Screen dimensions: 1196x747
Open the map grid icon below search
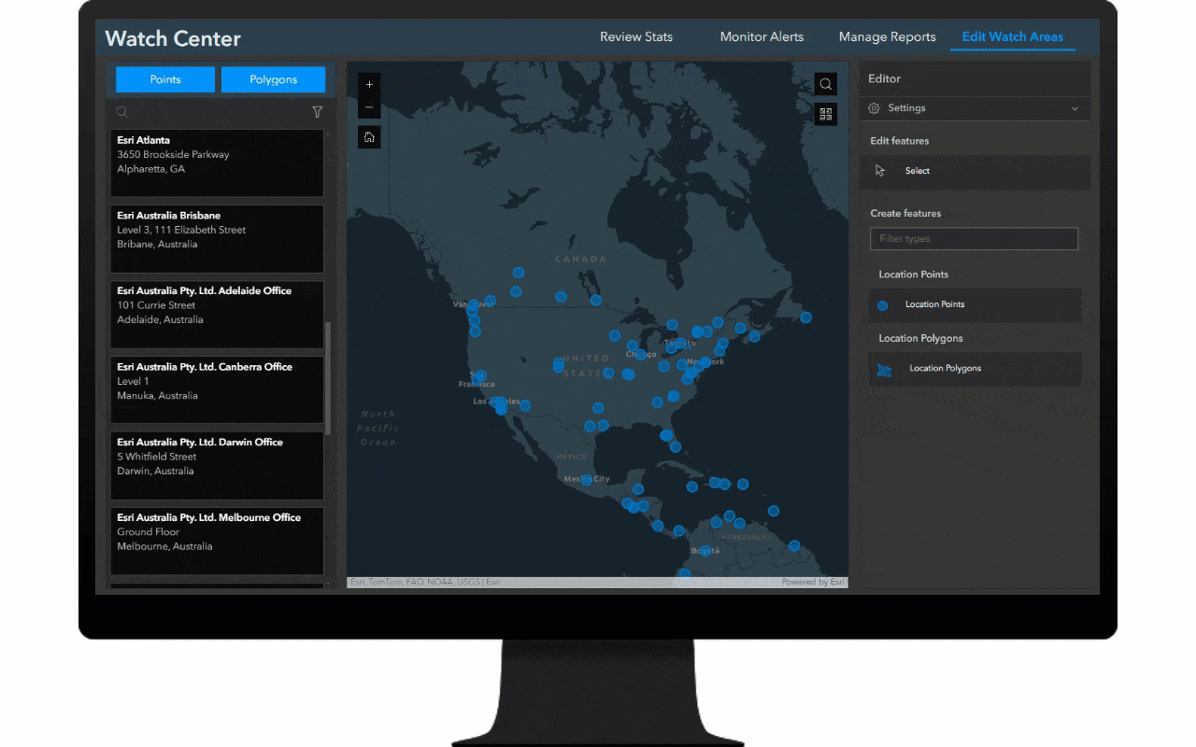(826, 114)
